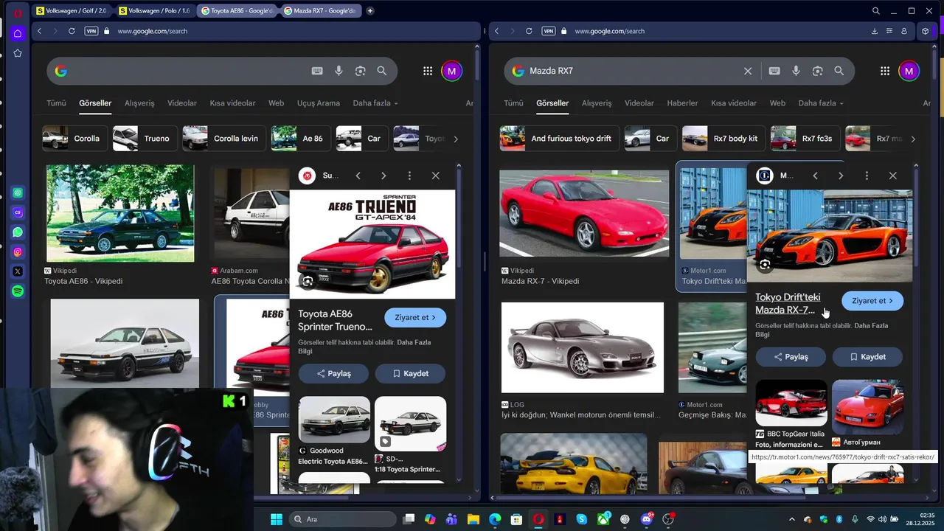
Task: Open the ChatGPT icon in Opera sidebar
Action: click(18, 193)
